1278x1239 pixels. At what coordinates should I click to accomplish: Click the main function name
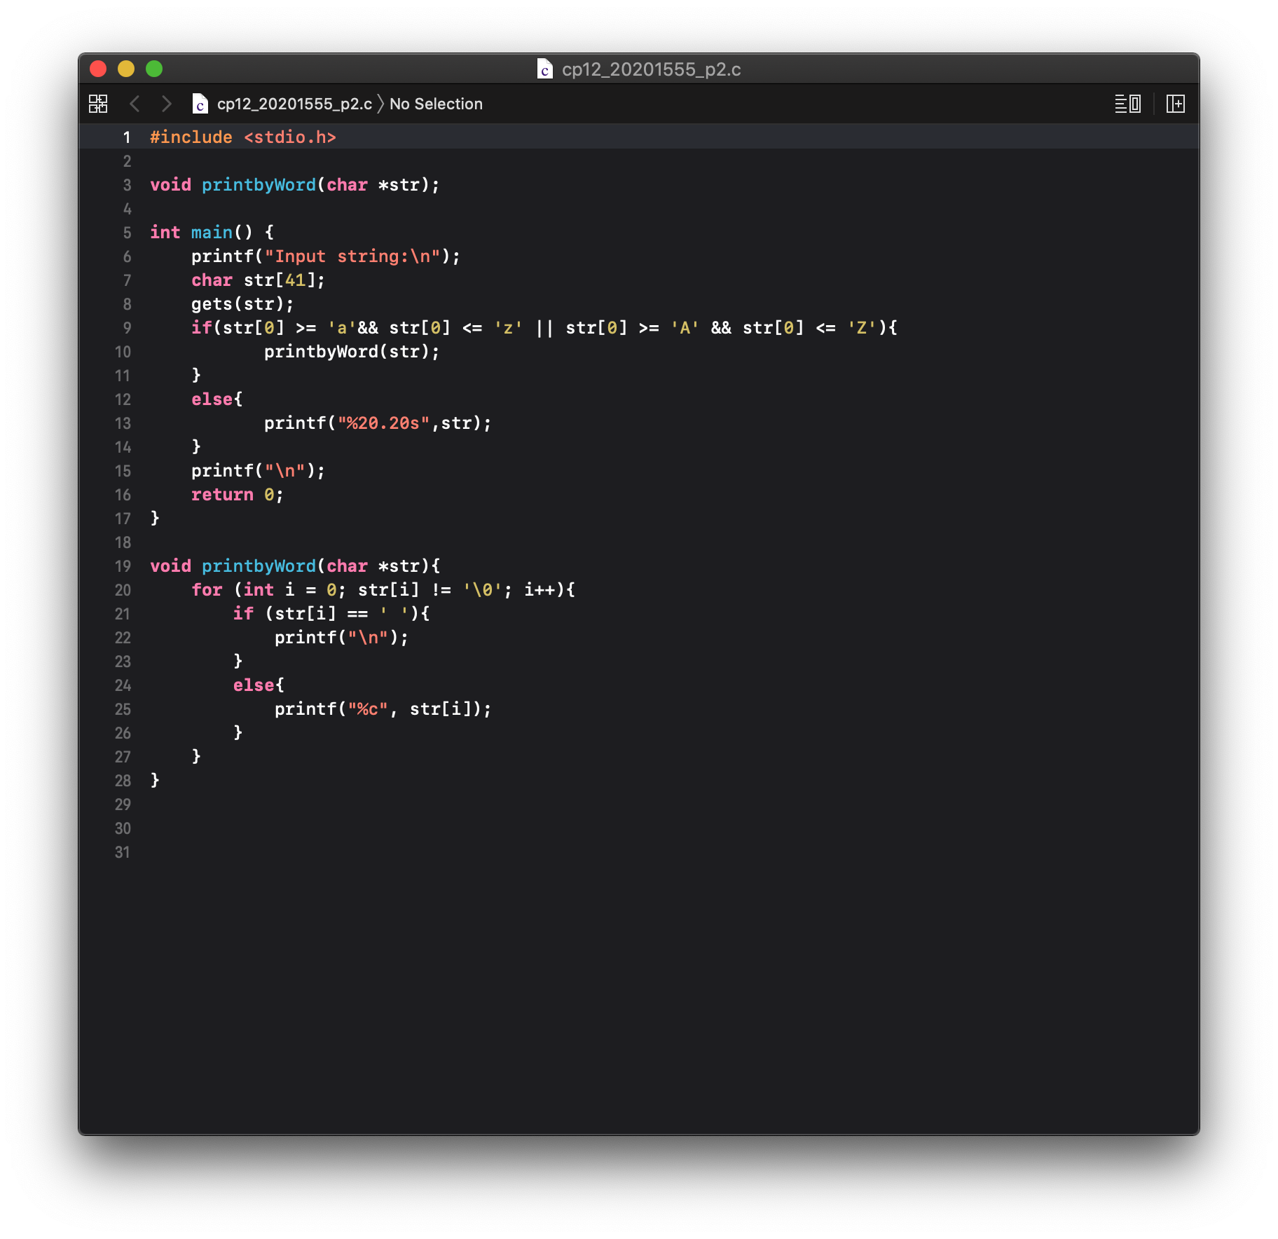212,233
